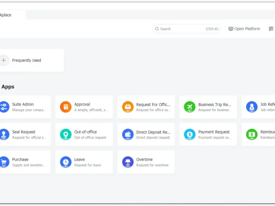The height and width of the screenshot is (206, 275).
Task: Click the Out-of-office location pin icon
Action: [x=66, y=134]
